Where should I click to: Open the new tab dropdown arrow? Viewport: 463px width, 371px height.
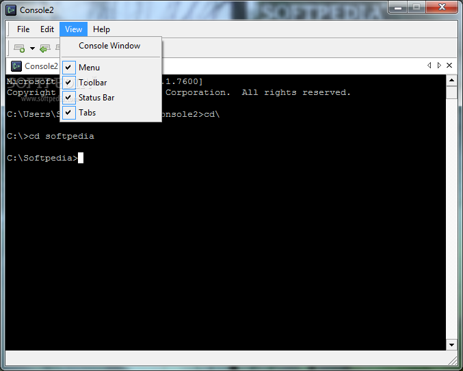click(32, 49)
